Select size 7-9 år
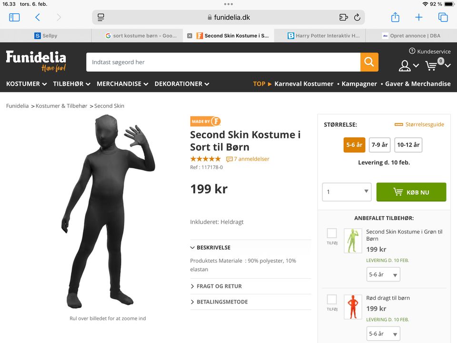This screenshot has width=457, height=343. (x=379, y=145)
